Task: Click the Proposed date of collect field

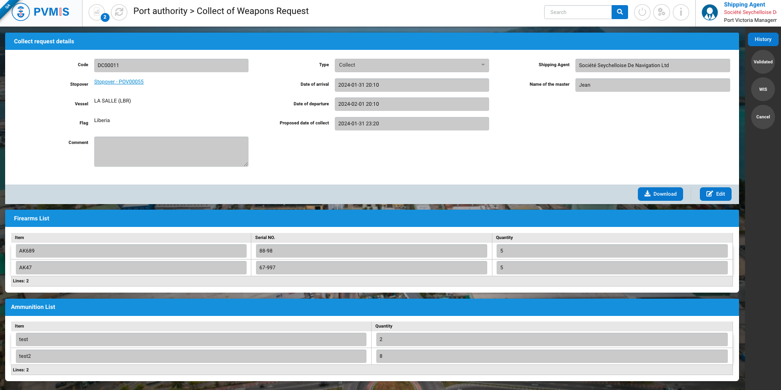Action: pyautogui.click(x=411, y=124)
